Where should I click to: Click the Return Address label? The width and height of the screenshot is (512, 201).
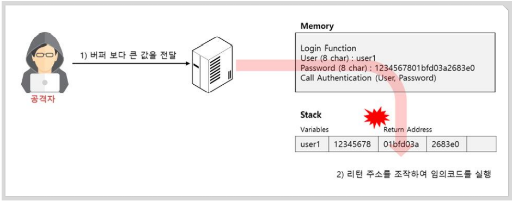click(x=407, y=130)
